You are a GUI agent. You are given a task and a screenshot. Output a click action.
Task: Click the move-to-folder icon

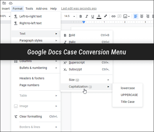[4, 3]
